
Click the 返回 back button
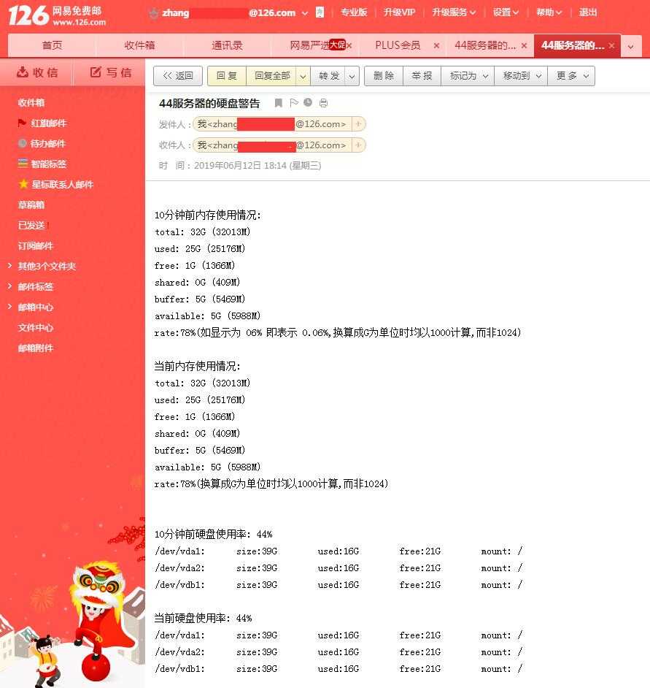(x=178, y=76)
